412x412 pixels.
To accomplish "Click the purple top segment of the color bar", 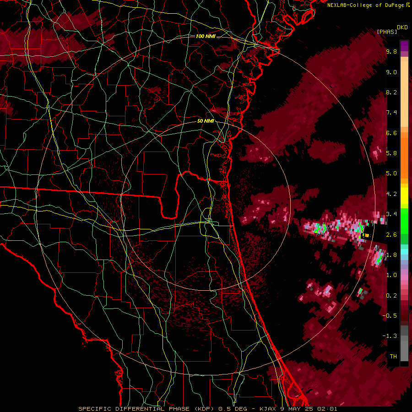I will [x=404, y=46].
